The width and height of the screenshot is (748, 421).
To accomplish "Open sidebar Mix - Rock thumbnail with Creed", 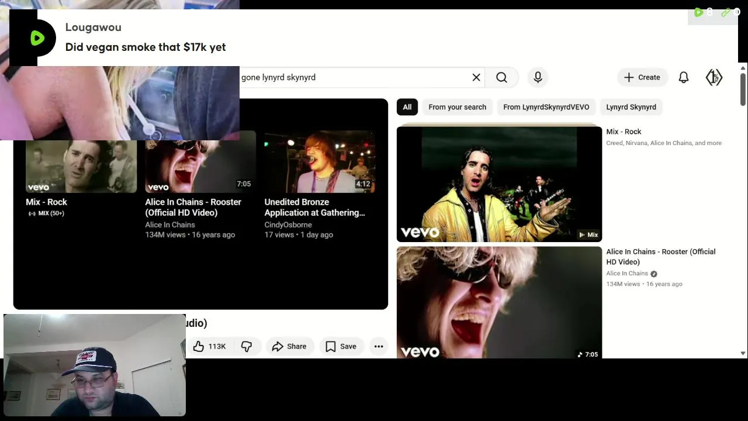I will (x=499, y=184).
